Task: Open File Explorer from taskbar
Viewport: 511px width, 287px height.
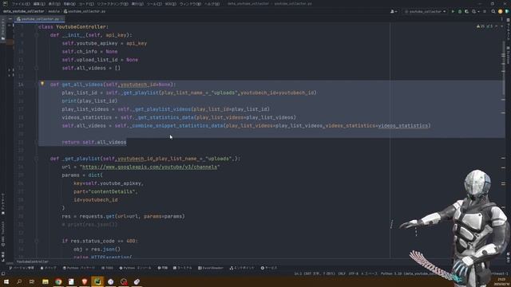Action: (x=46, y=281)
